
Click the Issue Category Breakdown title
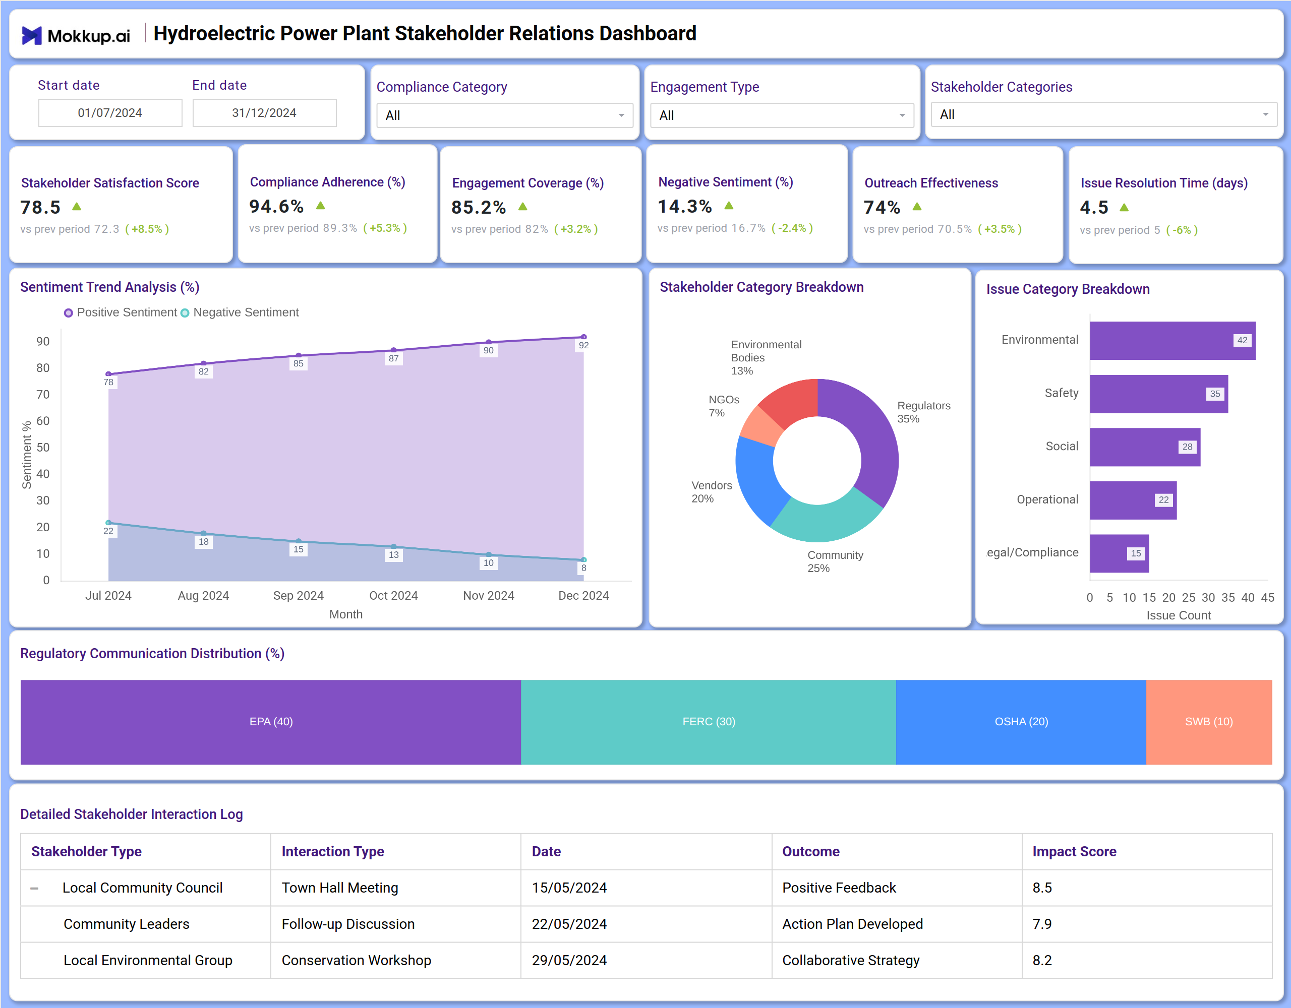[x=1068, y=289]
